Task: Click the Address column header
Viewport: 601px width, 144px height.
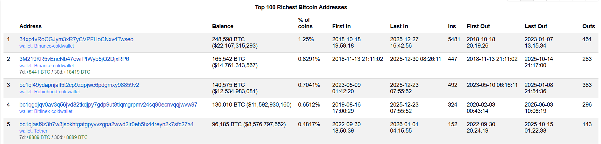Action: click(x=30, y=26)
